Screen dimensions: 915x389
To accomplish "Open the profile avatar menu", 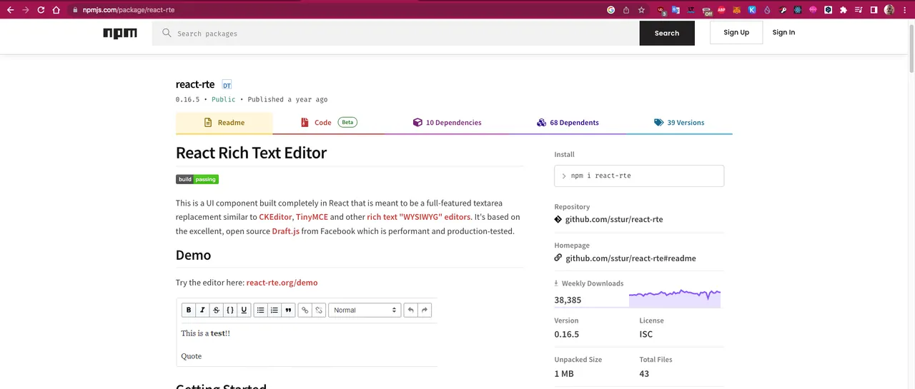I will 889,10.
